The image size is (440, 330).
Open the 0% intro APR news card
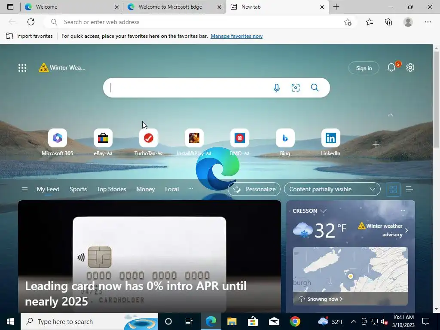tap(149, 257)
